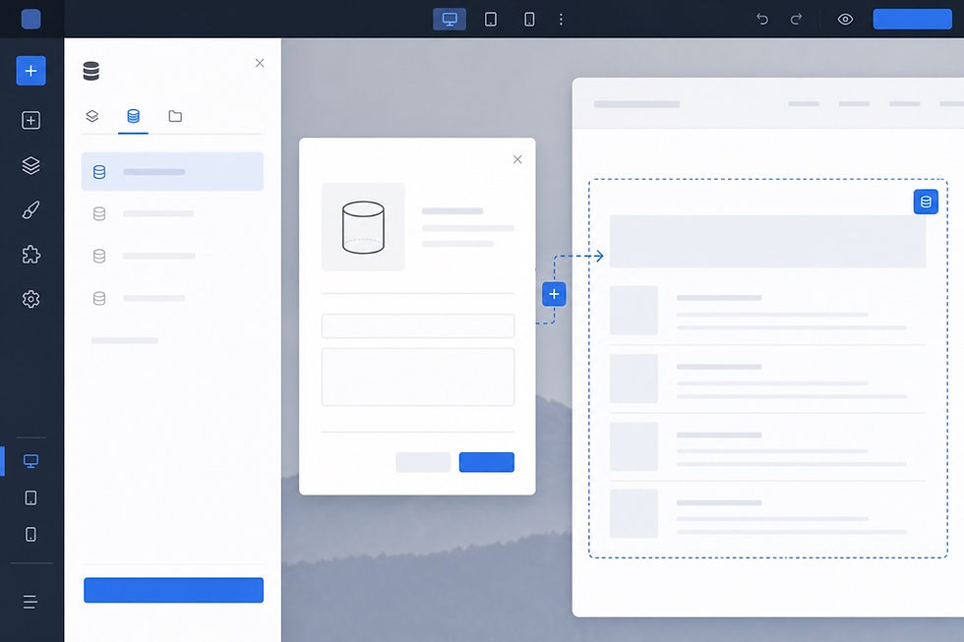This screenshot has width=964, height=642.
Task: Switch to desktop view in top bar
Action: (451, 19)
